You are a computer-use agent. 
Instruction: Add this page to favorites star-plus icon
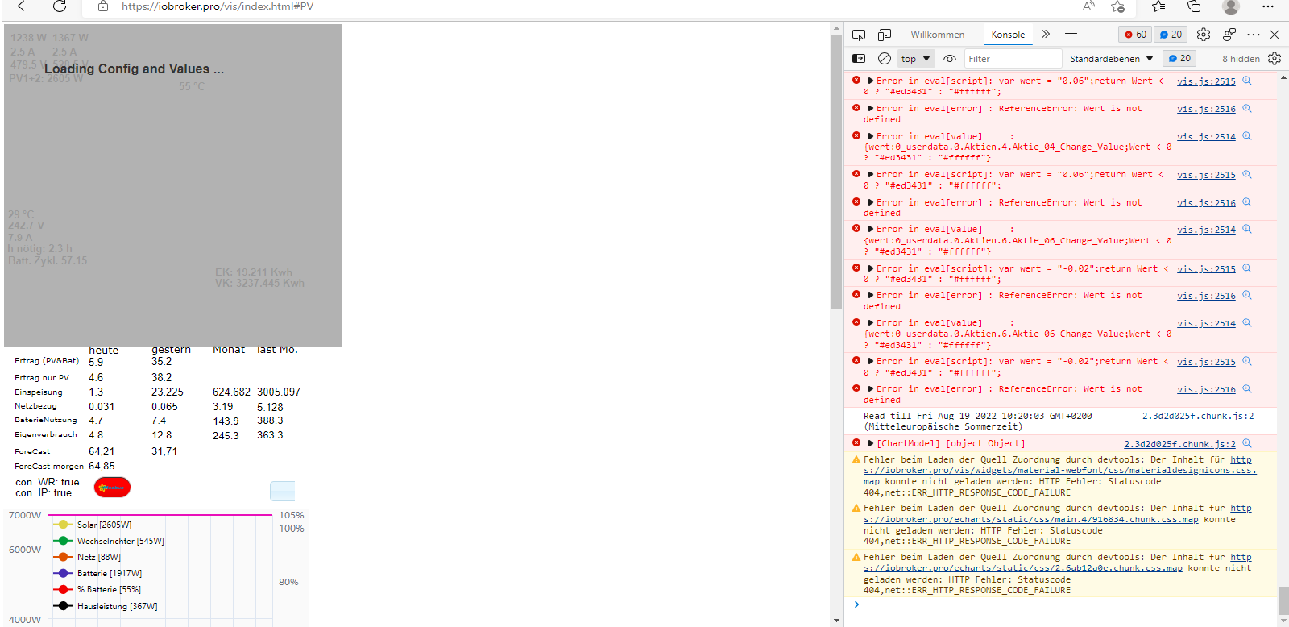[1117, 6]
